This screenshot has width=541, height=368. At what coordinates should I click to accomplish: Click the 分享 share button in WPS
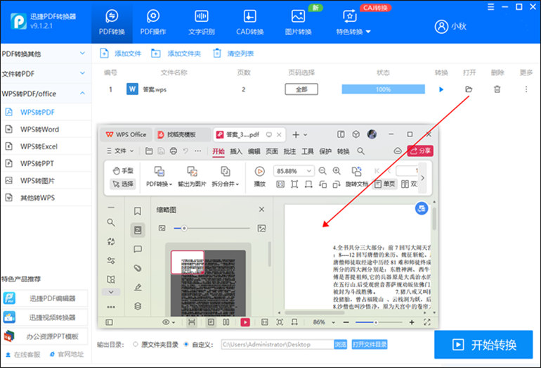tap(420, 151)
